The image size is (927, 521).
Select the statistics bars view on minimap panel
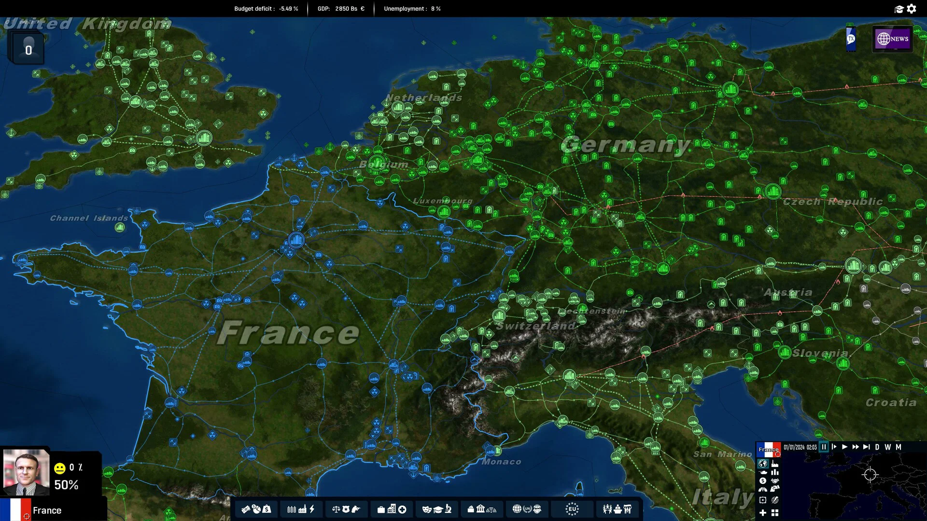coord(775,472)
